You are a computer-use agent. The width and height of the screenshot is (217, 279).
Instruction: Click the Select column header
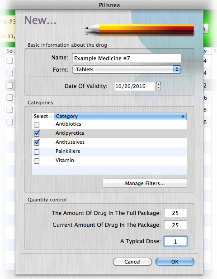43,116
